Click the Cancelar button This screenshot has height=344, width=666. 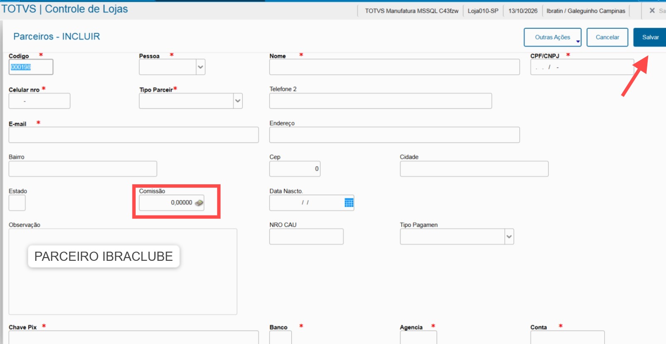pyautogui.click(x=607, y=37)
